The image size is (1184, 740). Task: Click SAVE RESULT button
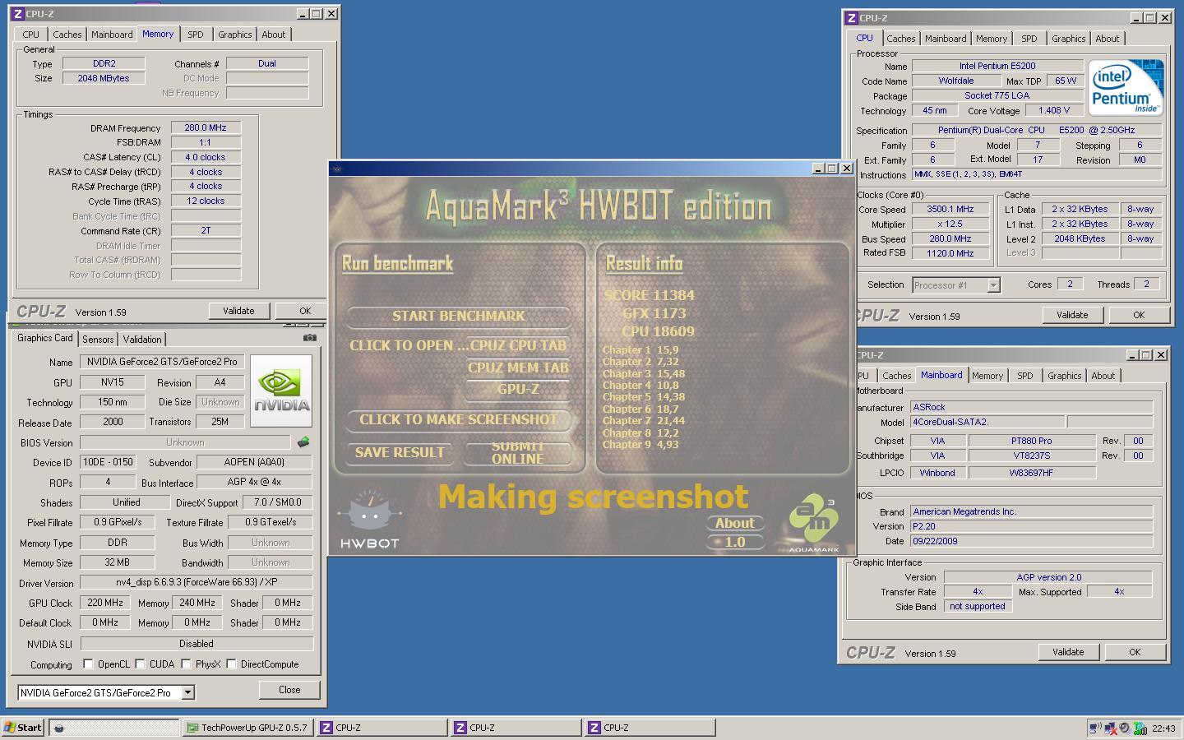tap(400, 452)
